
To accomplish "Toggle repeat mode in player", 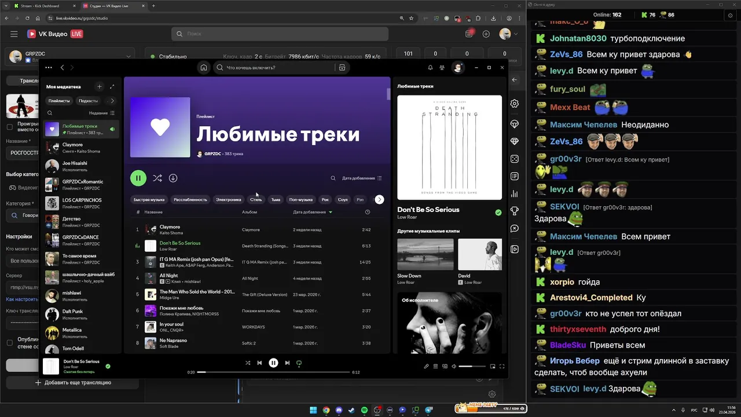I will [299, 363].
